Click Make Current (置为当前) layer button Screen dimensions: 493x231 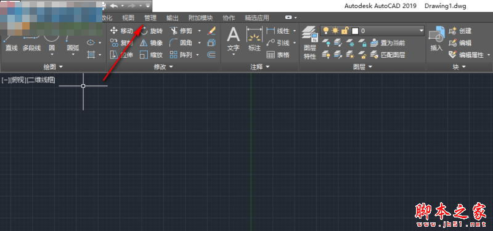pos(388,42)
